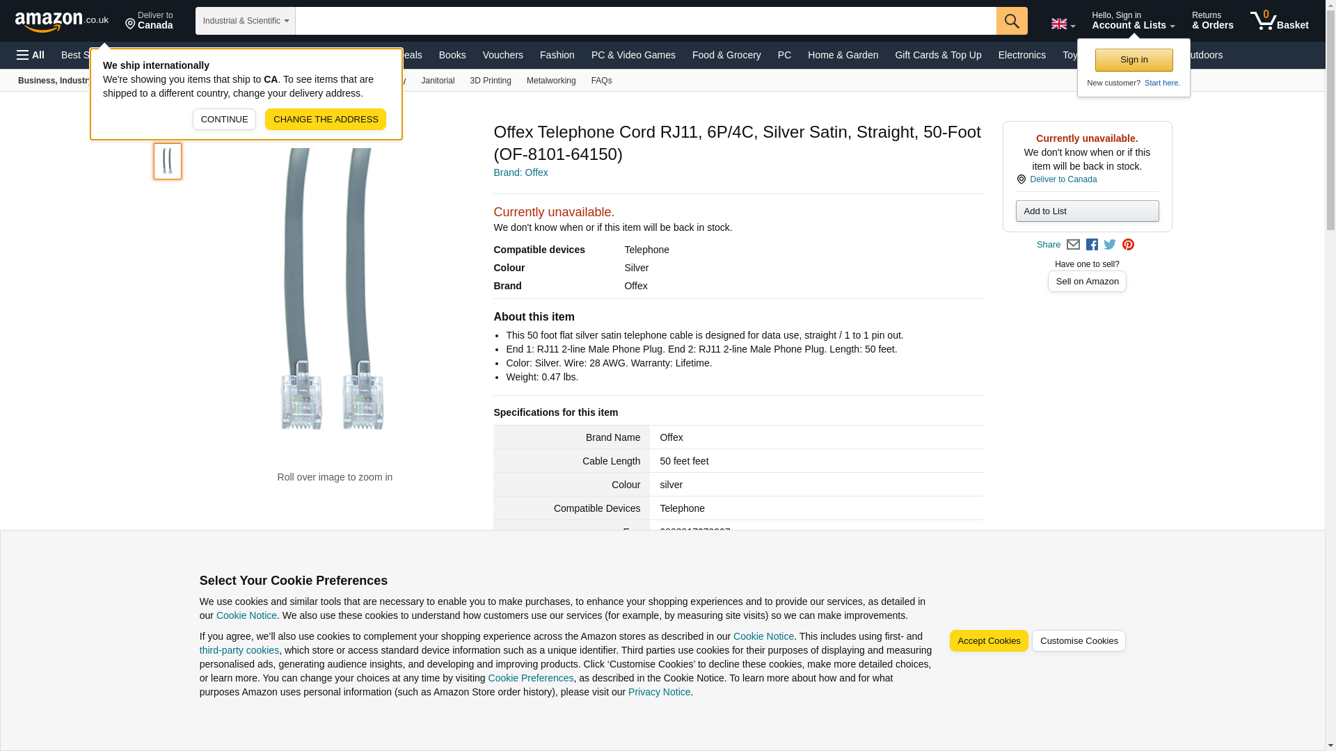Image resolution: width=1336 pixels, height=751 pixels.
Task: Open the Books navigation item
Action: [x=452, y=55]
